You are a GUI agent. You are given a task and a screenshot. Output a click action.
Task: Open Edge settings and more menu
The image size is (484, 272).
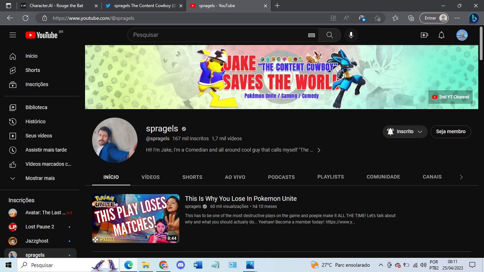(x=457, y=18)
